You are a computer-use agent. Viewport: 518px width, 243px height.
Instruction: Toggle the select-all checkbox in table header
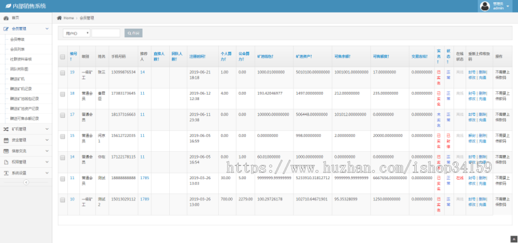63,56
